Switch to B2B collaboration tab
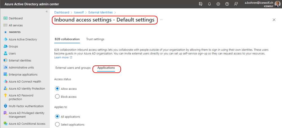Image resolution: width=282 pixels, height=128 pixels. point(67,39)
